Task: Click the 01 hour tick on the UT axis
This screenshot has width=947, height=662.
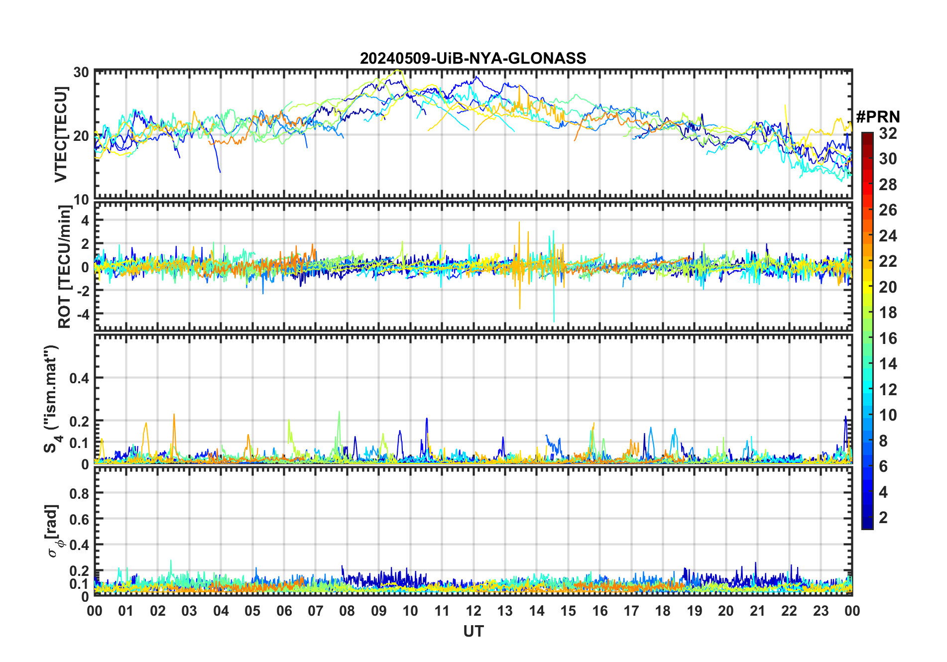Action: [126, 611]
